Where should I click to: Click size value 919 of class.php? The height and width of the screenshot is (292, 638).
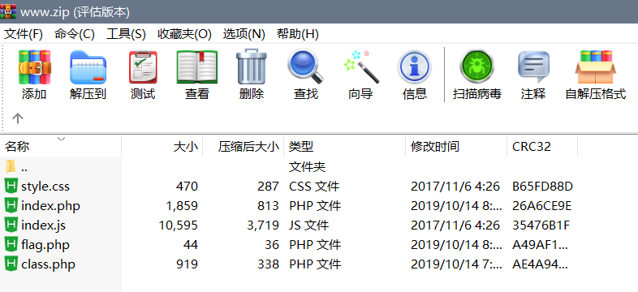click(x=188, y=264)
